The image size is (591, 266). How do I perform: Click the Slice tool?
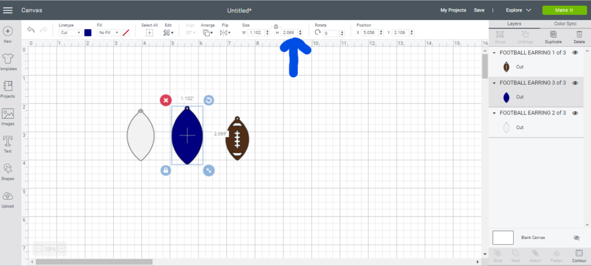tap(498, 256)
